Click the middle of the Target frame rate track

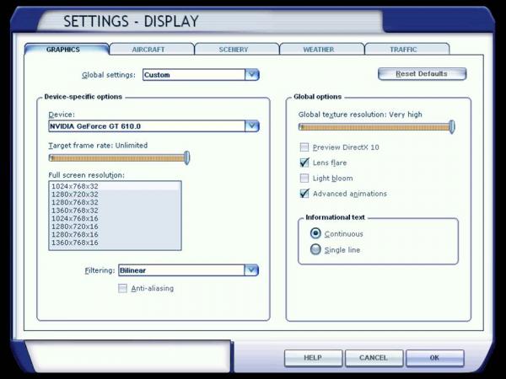[118, 158]
